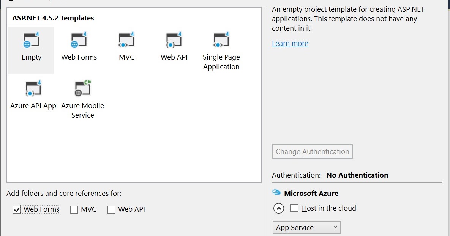Select the Azure API App icon
The height and width of the screenshot is (236, 450).
coord(33,89)
